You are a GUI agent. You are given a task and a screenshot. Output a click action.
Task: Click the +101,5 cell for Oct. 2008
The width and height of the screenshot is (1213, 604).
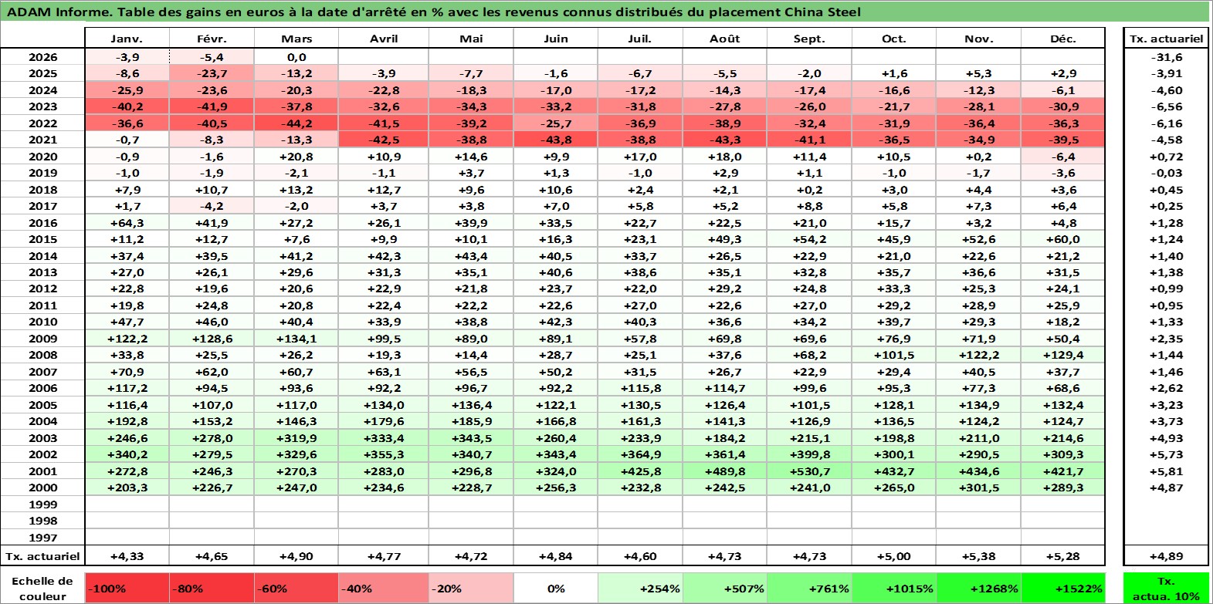(x=894, y=355)
